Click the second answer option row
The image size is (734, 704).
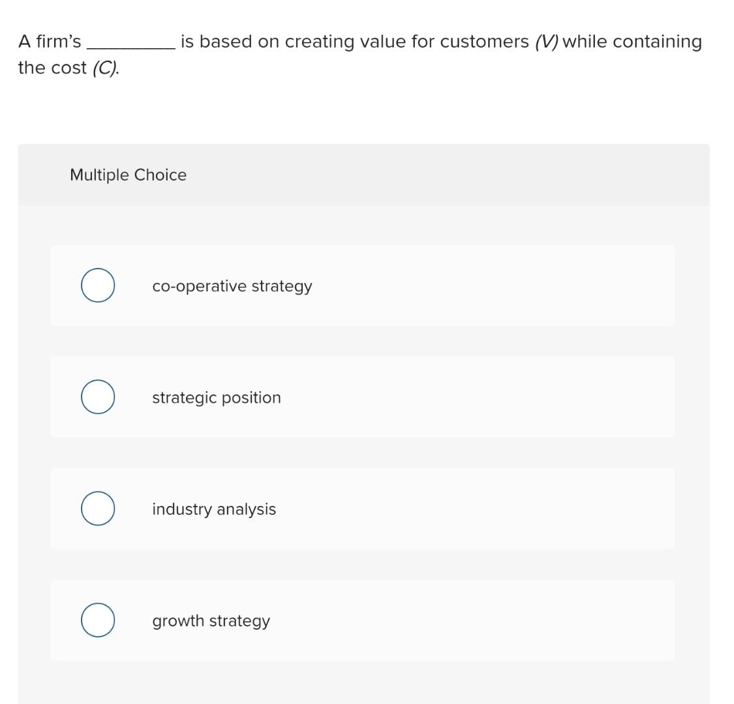coord(363,396)
